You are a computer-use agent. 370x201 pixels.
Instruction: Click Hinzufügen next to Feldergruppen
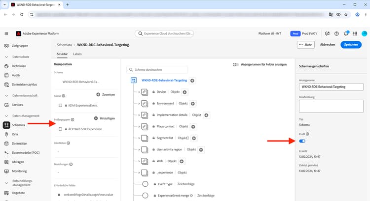pos(105,118)
